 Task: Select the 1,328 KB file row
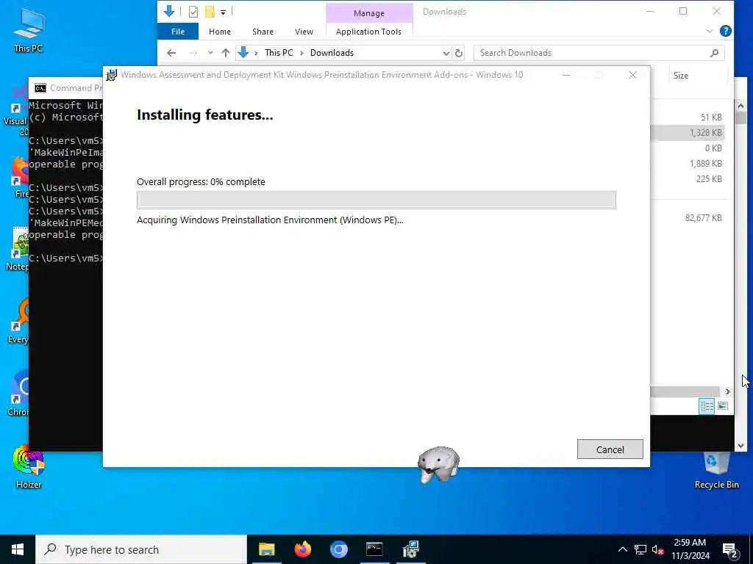click(688, 133)
